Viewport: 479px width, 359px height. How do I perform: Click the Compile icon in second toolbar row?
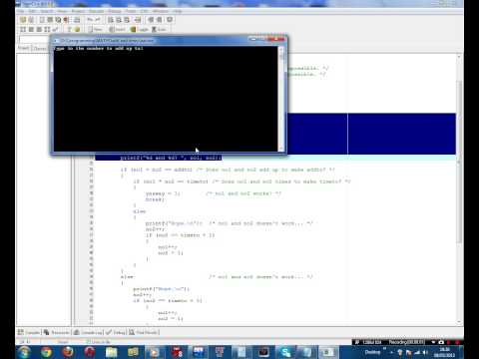click(23, 30)
